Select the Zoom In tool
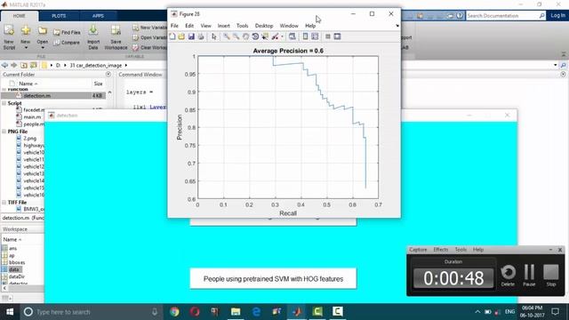The height and width of the screenshot is (320, 569). point(227,36)
